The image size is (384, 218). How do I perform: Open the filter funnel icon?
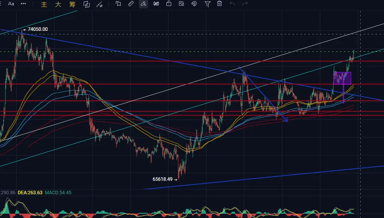pos(208,4)
